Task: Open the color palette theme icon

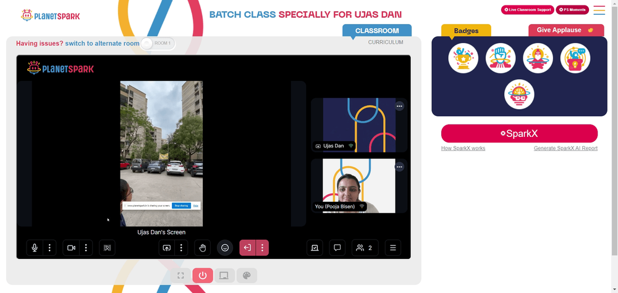Action: 247,275
